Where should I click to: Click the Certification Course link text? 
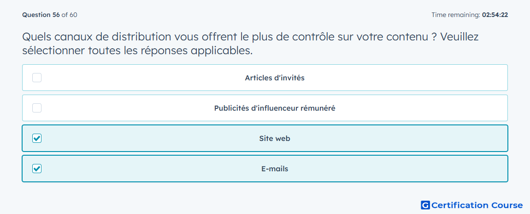477,205
